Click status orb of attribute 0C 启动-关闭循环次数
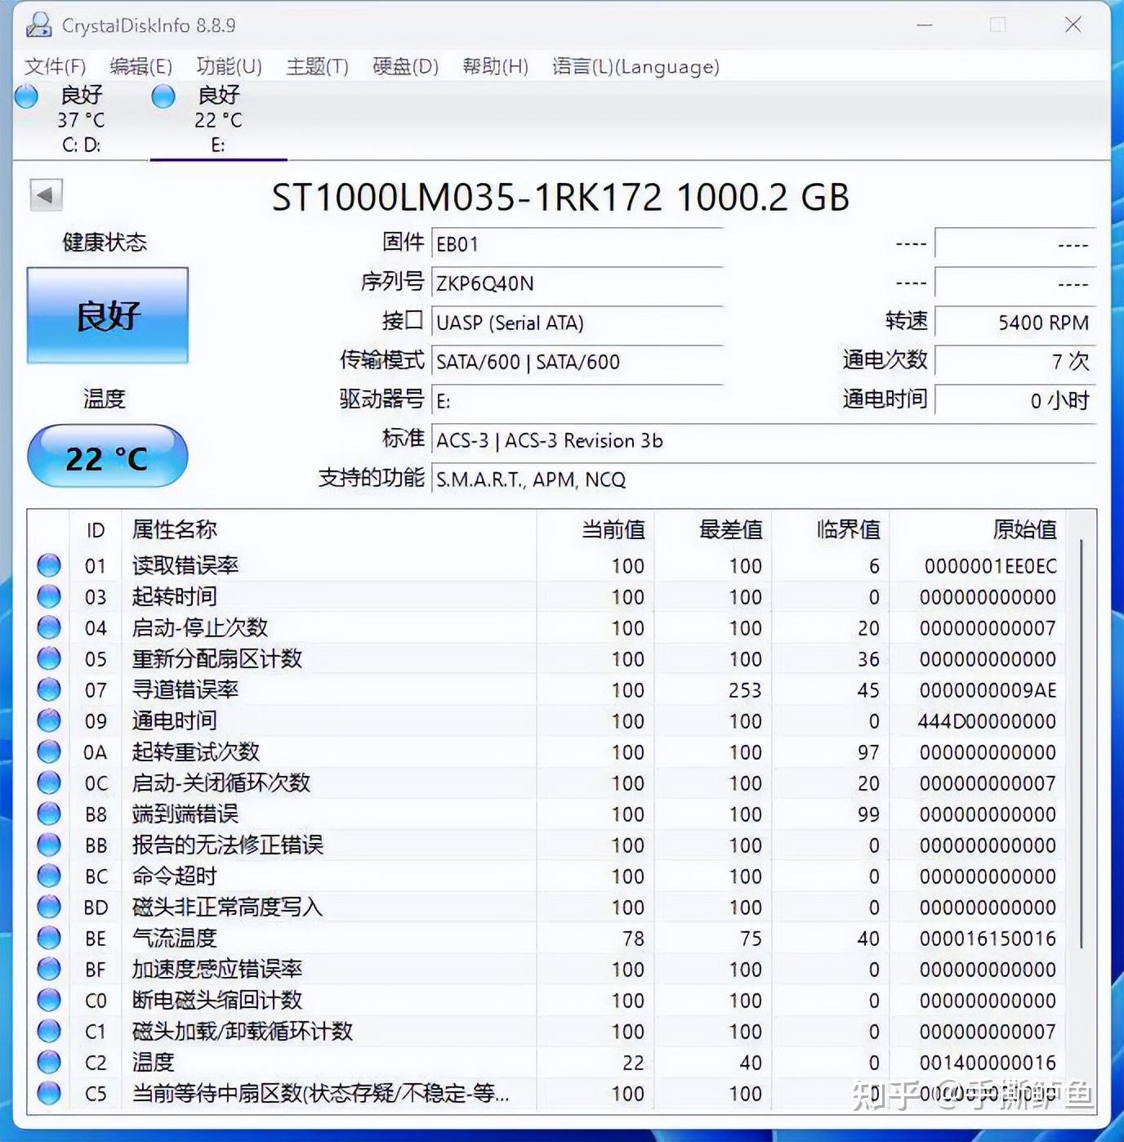 coord(49,783)
